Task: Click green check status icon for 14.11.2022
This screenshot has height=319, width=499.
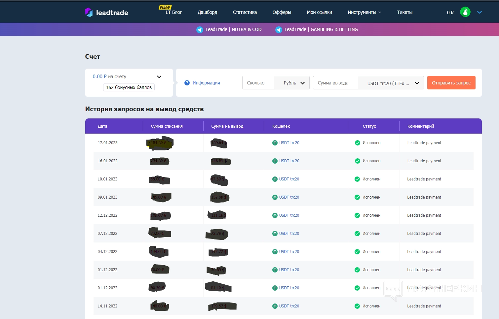Action: [x=357, y=306]
